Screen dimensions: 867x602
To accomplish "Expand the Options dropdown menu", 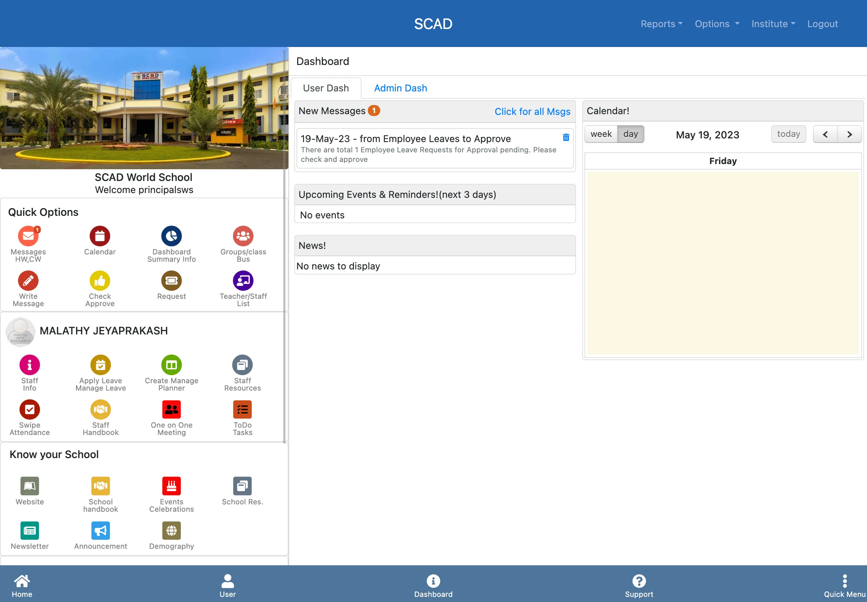I will (717, 24).
